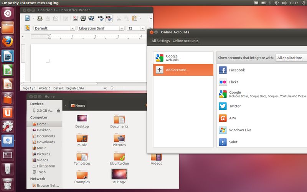
Task: Click All Settings in Online Accounts
Action: tap(160, 41)
